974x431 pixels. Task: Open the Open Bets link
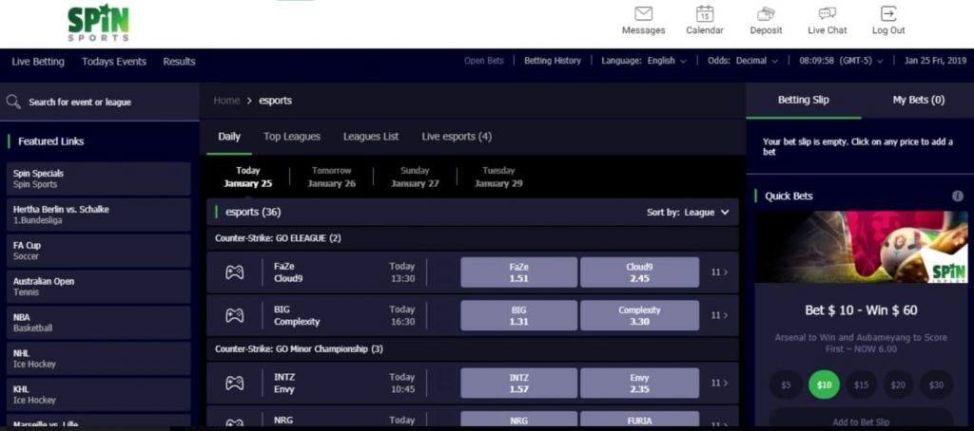coord(484,61)
